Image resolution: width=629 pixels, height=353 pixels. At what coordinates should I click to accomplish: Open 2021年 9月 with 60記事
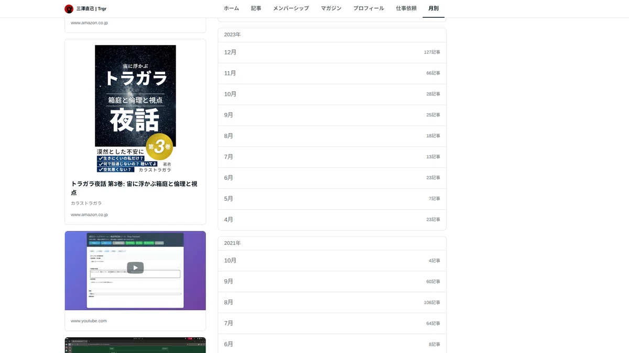point(332,281)
